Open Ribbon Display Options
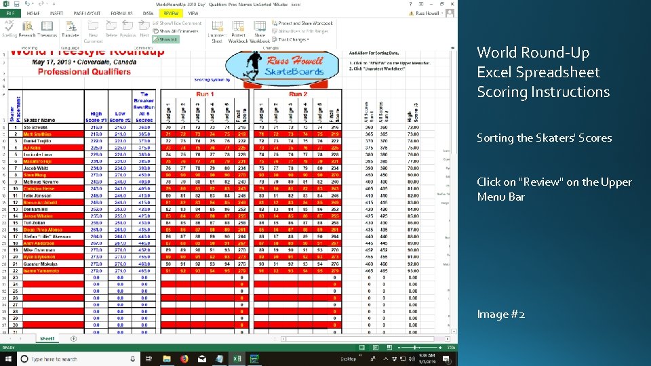 pos(420,4)
